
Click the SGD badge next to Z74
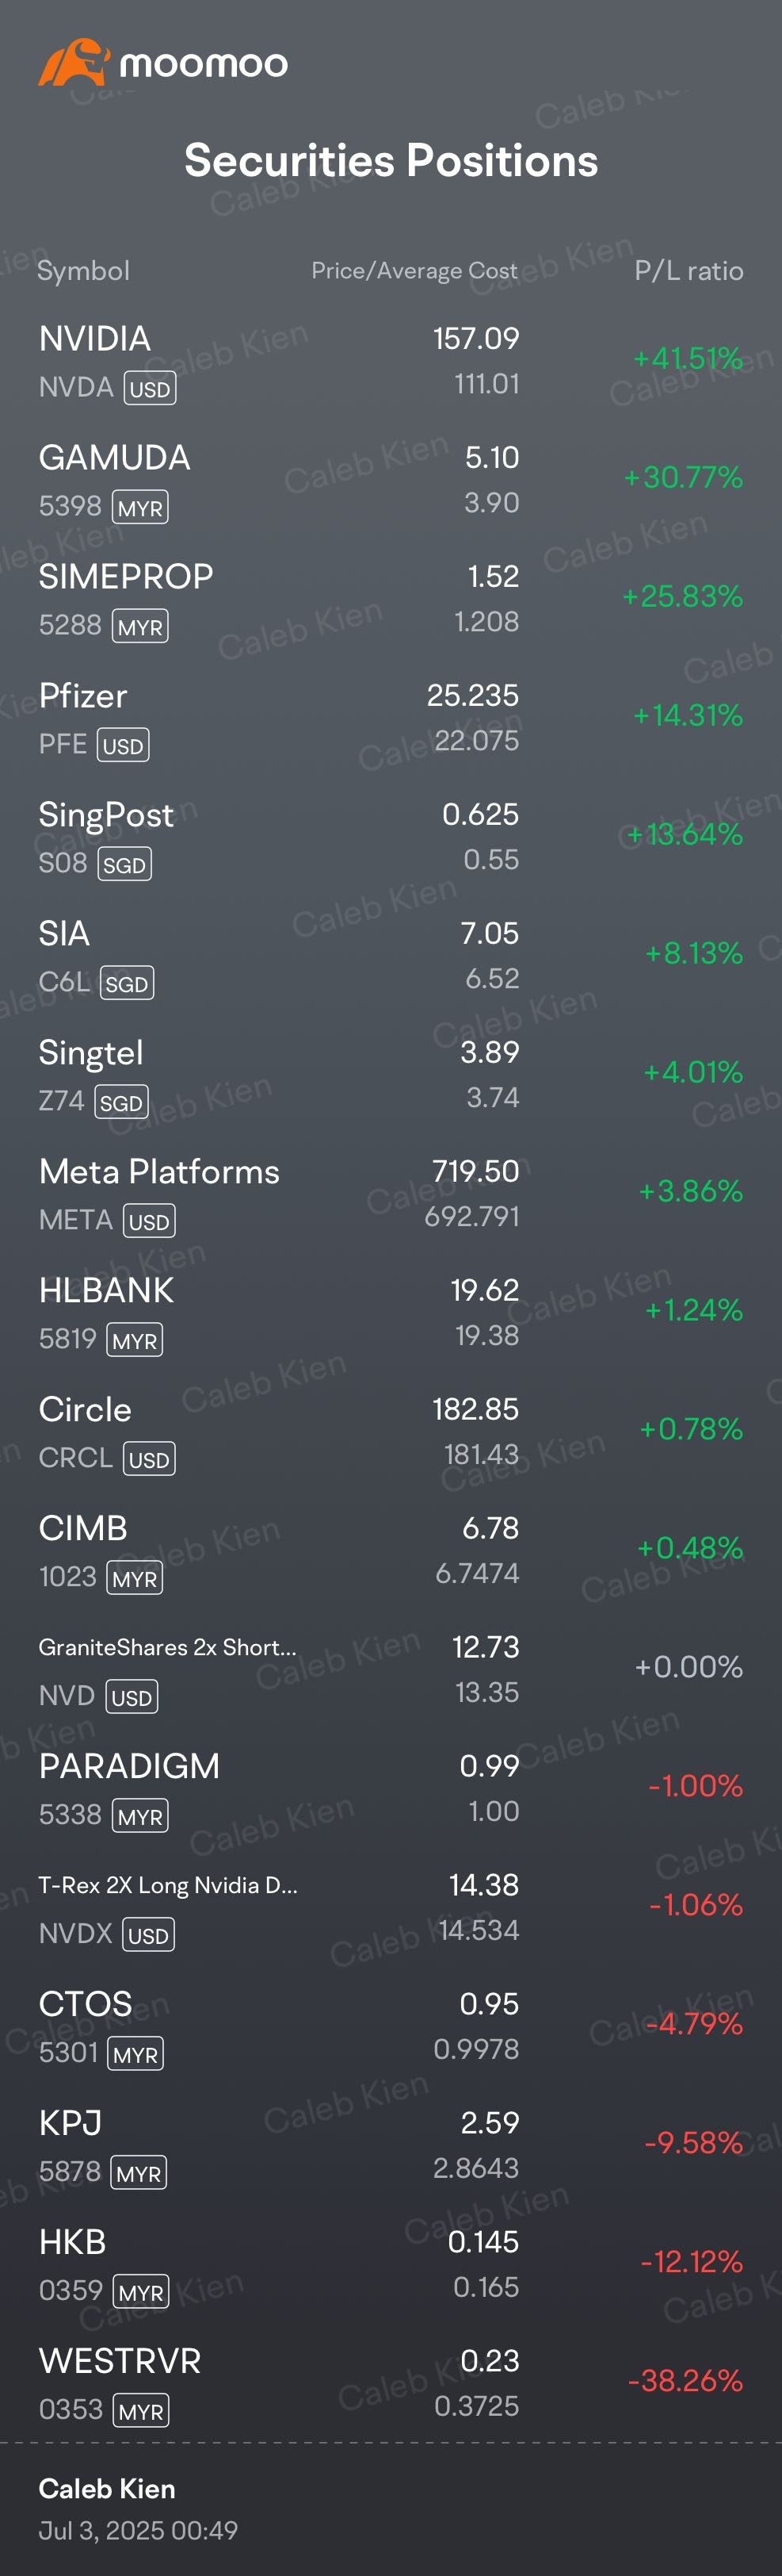(121, 1102)
